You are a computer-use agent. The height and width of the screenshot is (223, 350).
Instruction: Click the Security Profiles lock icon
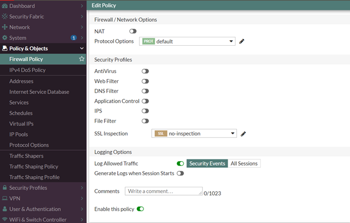(x=4, y=188)
